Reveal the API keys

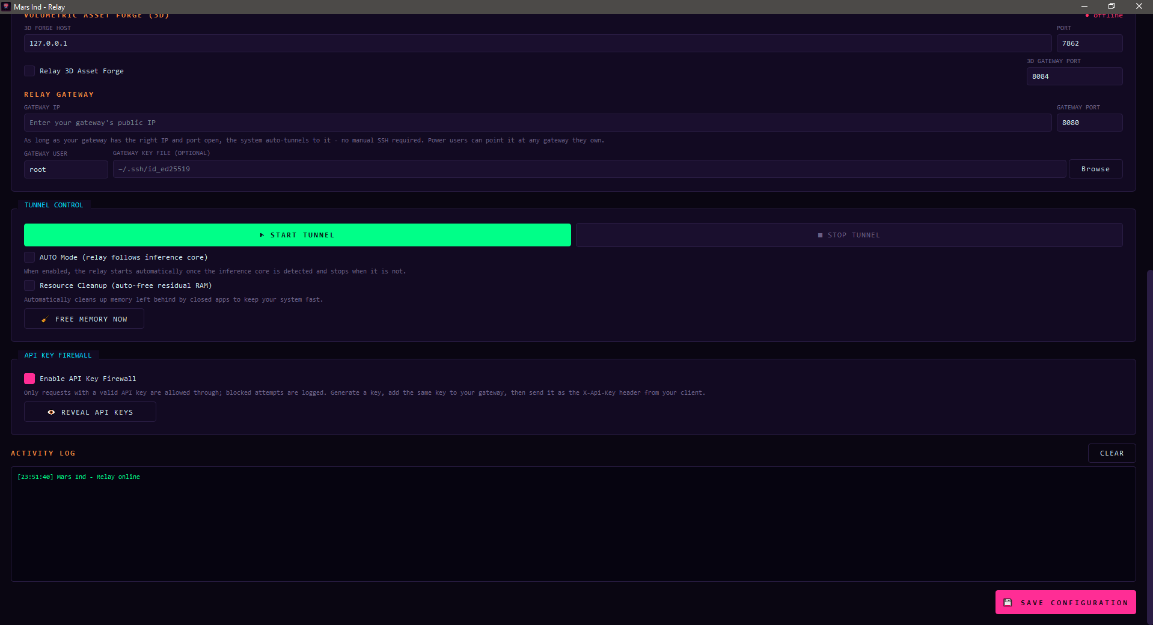pos(90,412)
